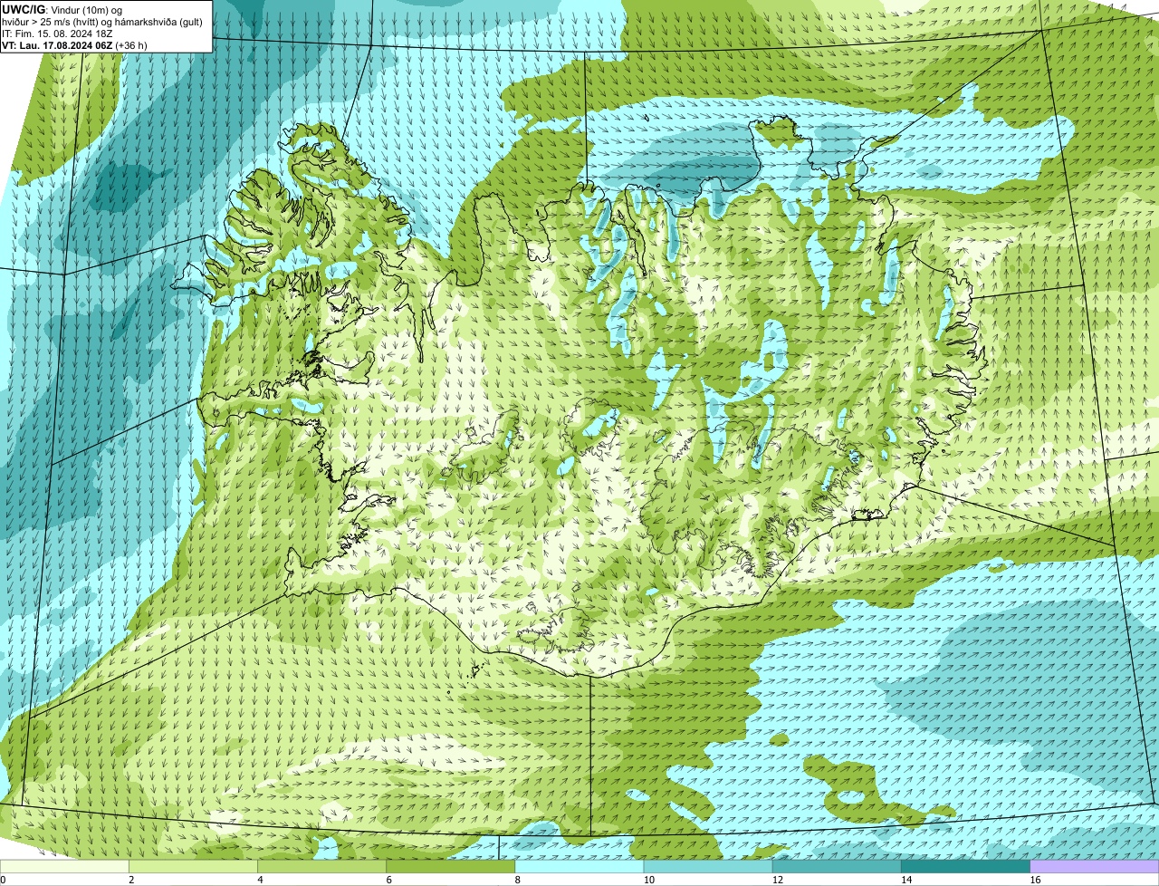Click the medium green 4–6 legend swatch
1159x886 pixels.
[x=322, y=867]
